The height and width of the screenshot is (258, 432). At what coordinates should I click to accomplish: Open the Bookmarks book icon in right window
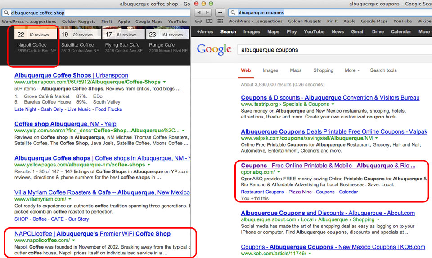click(x=209, y=21)
